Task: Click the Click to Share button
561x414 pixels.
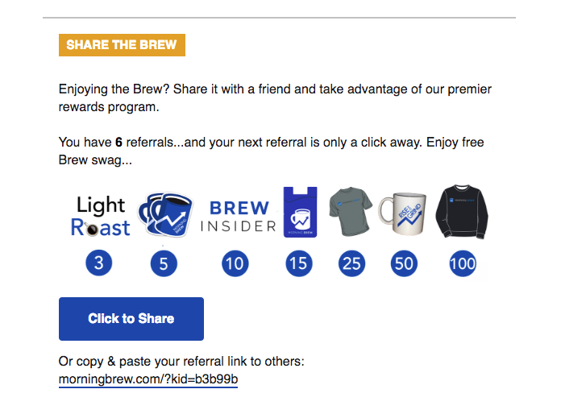Action: click(131, 318)
